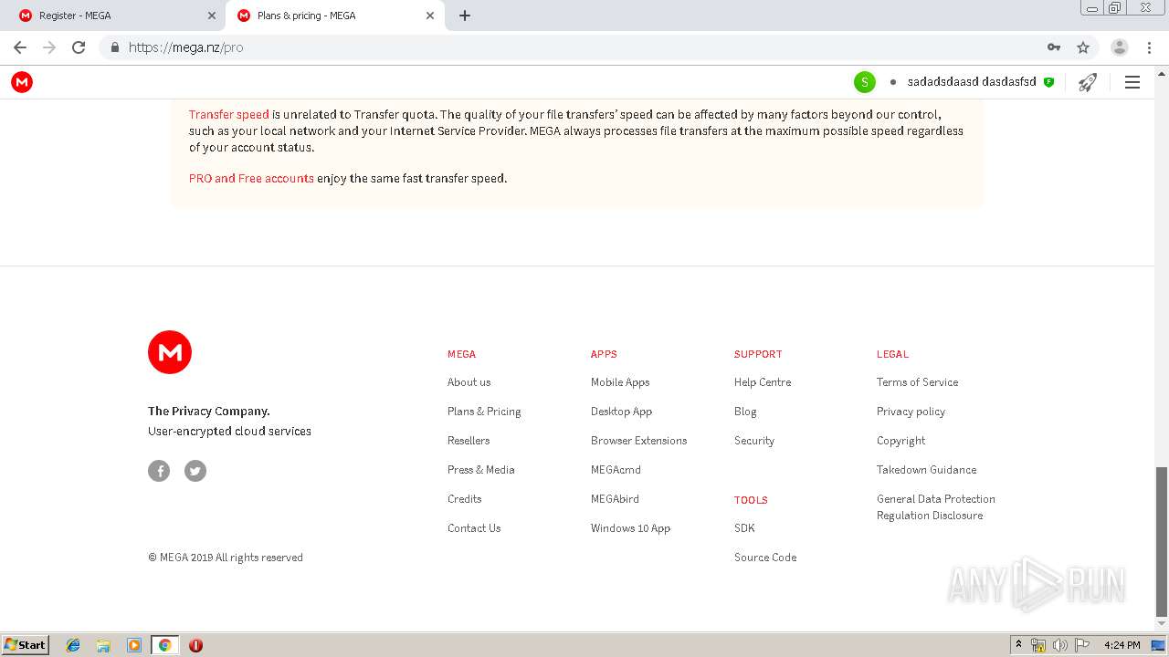Screen dimensions: 1169x657
Task: Open the Help Centre link
Action: pos(763,382)
